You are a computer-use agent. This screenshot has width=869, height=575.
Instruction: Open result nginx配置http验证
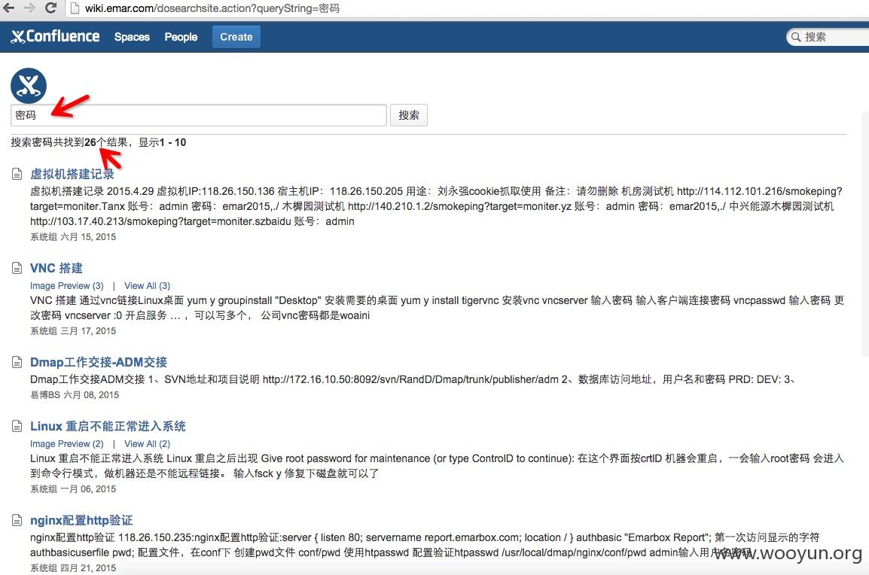click(81, 520)
